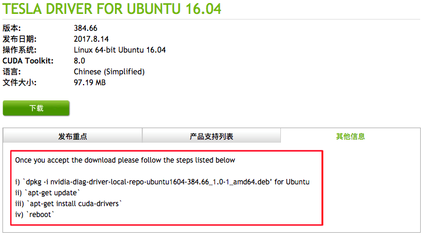Click the 文件大小 label
This screenshot has width=425, height=237.
click(x=19, y=82)
